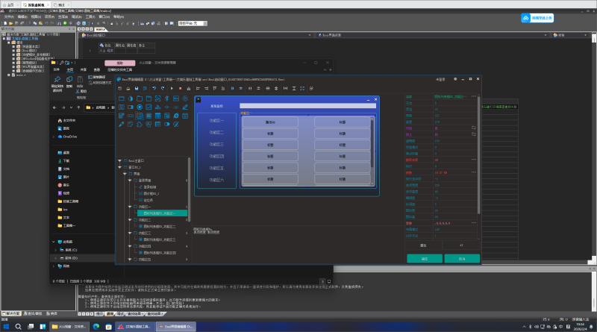Switch to the 功能区三 tab in preview window
This screenshot has height=332, width=597.
[216, 144]
